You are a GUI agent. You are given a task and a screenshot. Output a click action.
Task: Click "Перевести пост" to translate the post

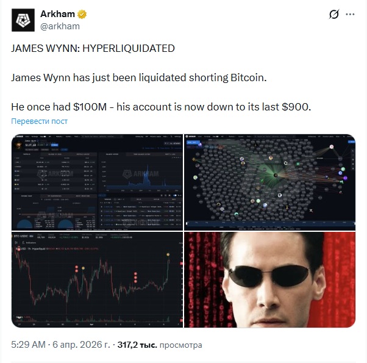tap(39, 121)
